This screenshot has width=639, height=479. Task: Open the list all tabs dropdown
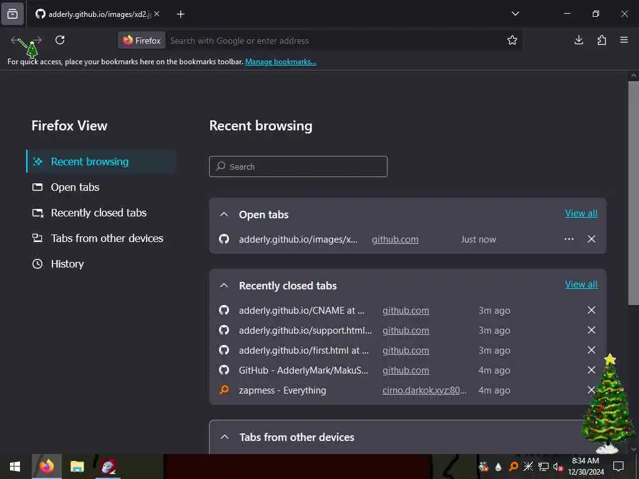(515, 14)
